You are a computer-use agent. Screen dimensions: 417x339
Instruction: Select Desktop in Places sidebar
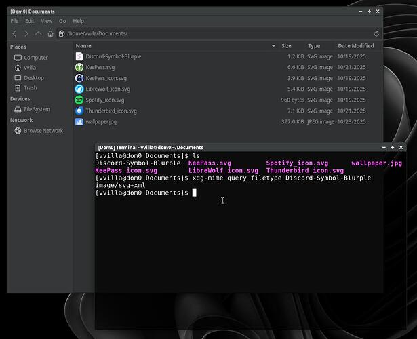pyautogui.click(x=34, y=78)
